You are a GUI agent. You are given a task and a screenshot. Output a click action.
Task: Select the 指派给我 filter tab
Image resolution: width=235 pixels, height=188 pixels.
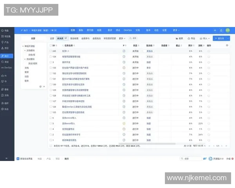(74, 38)
